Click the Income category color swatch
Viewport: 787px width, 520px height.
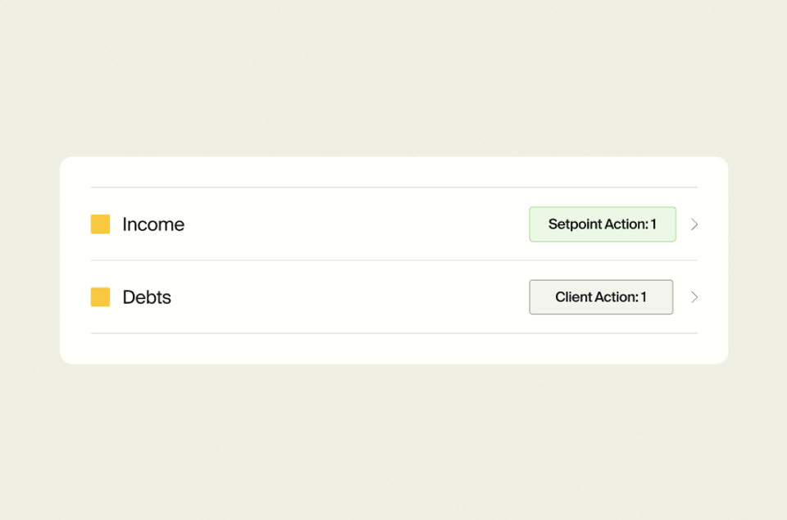(x=100, y=224)
